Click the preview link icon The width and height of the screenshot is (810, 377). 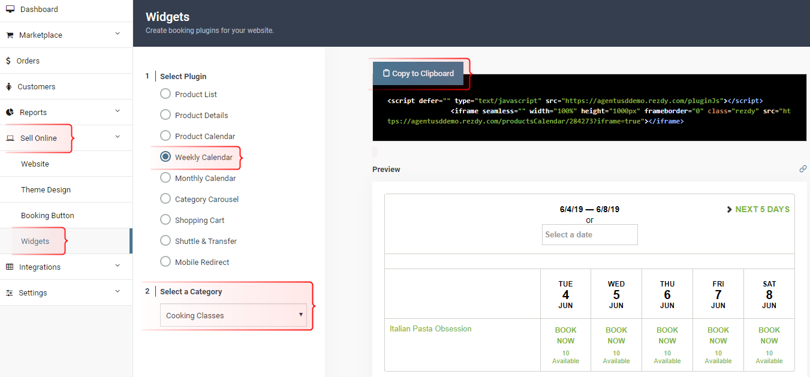point(803,169)
